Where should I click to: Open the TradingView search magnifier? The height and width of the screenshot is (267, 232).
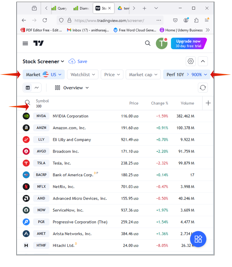coord(148,43)
